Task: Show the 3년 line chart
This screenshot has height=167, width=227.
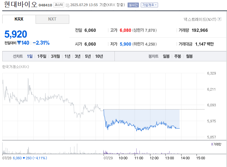Action: (x=78, y=56)
